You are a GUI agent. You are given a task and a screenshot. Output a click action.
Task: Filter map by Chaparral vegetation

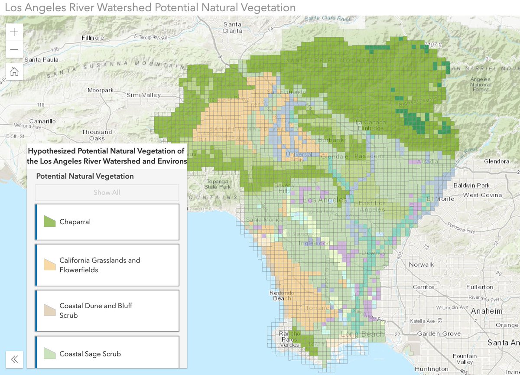click(107, 222)
